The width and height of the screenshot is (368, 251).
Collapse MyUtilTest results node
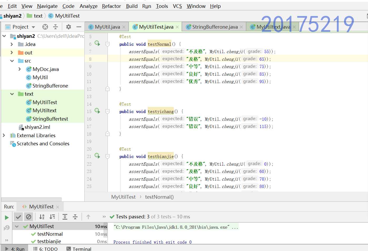17,226
